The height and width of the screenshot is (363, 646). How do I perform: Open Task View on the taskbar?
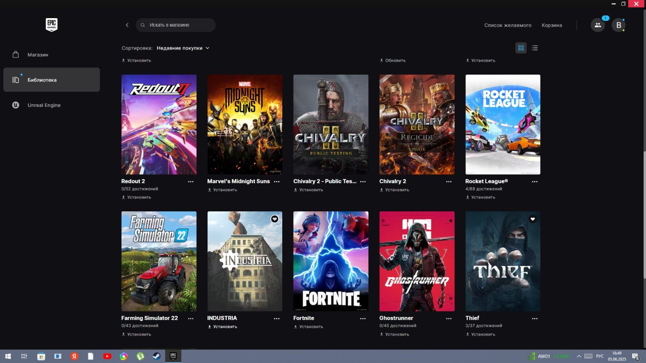coord(24,356)
